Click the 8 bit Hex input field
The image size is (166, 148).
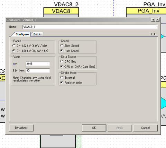coord(38,71)
